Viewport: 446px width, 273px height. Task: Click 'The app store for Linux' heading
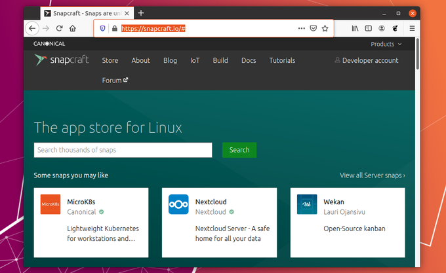click(108, 128)
